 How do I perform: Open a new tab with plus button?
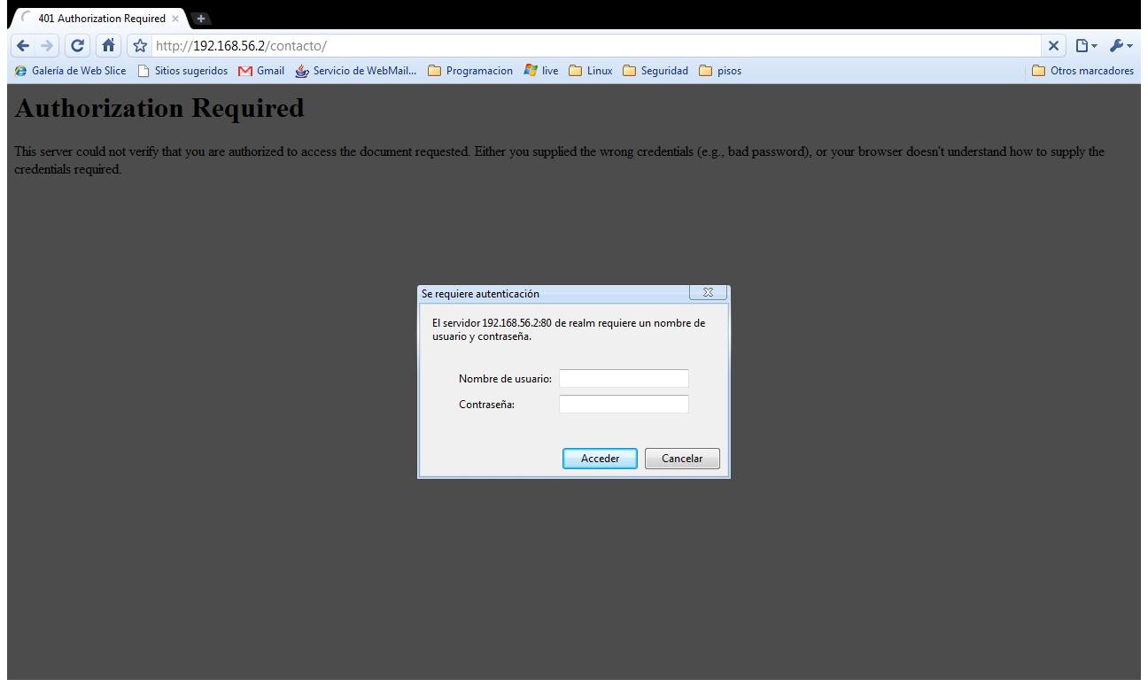click(x=201, y=18)
